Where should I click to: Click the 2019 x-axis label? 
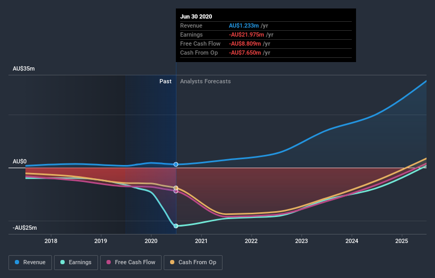point(101,241)
